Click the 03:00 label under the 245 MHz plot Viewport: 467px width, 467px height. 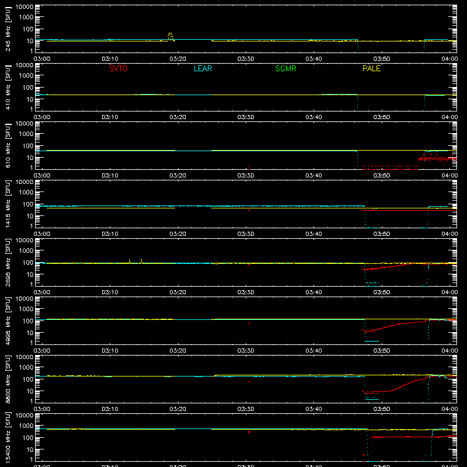click(41, 59)
